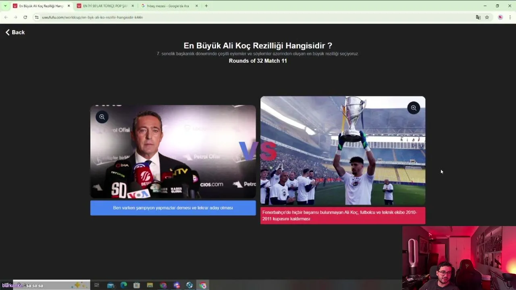Open Microsoft Store from the taskbar
The image size is (516, 290).
(137, 285)
